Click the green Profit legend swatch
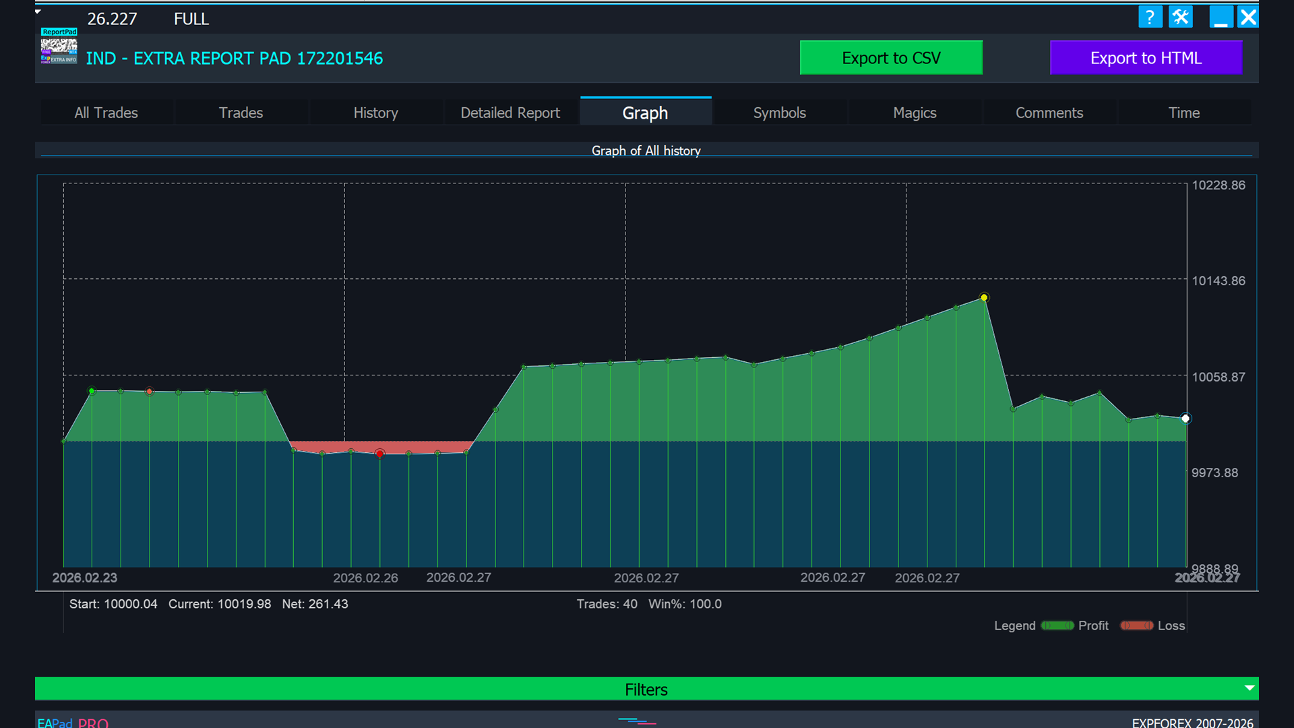Screen dimensions: 1294x728 point(1057,626)
